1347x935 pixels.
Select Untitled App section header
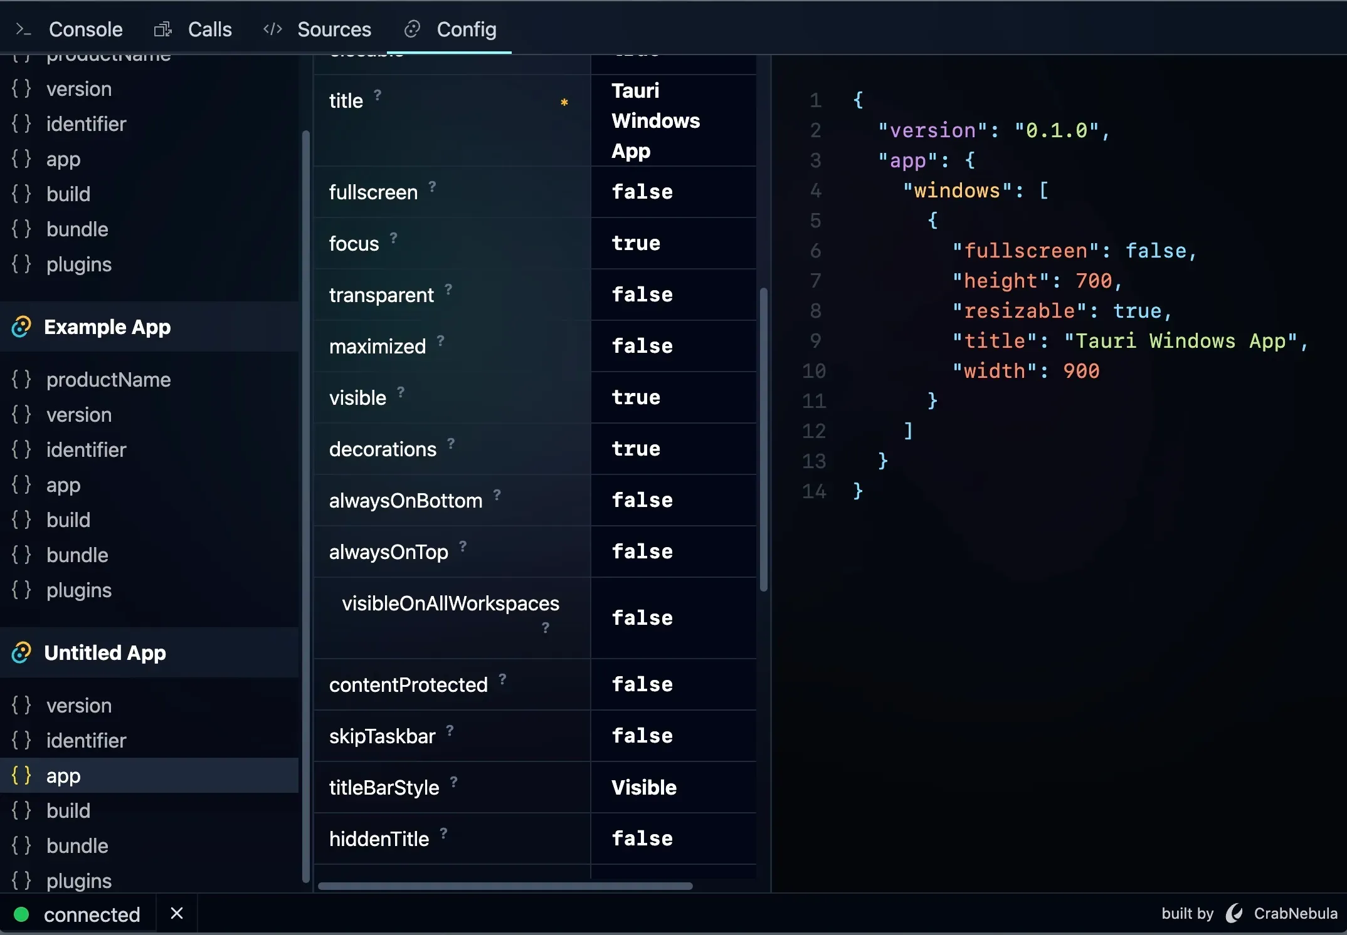149,652
